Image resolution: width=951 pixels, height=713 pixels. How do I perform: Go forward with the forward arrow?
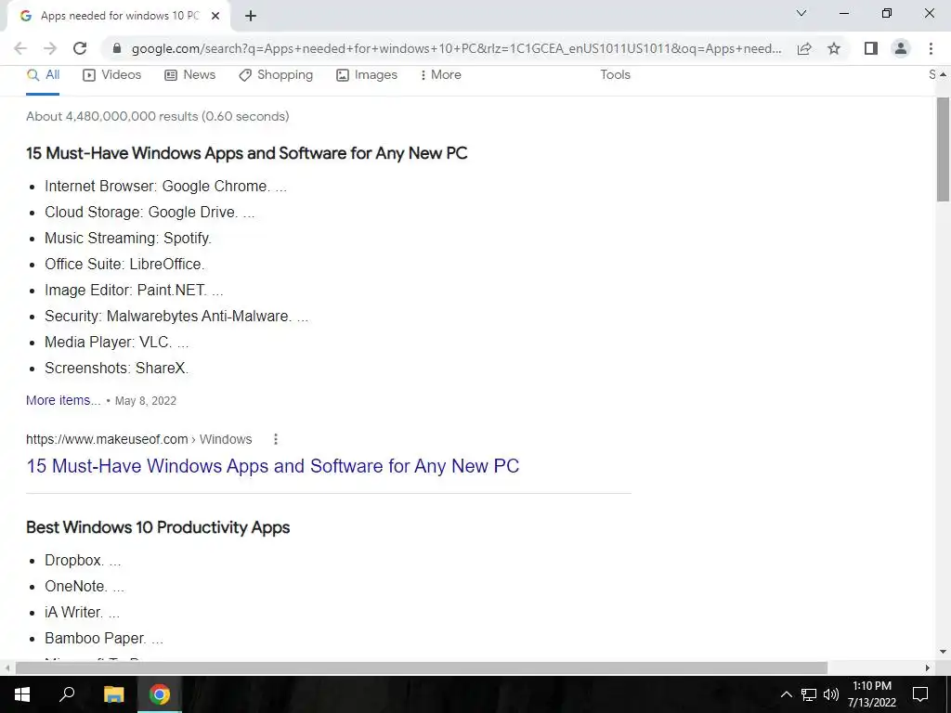pyautogui.click(x=50, y=48)
